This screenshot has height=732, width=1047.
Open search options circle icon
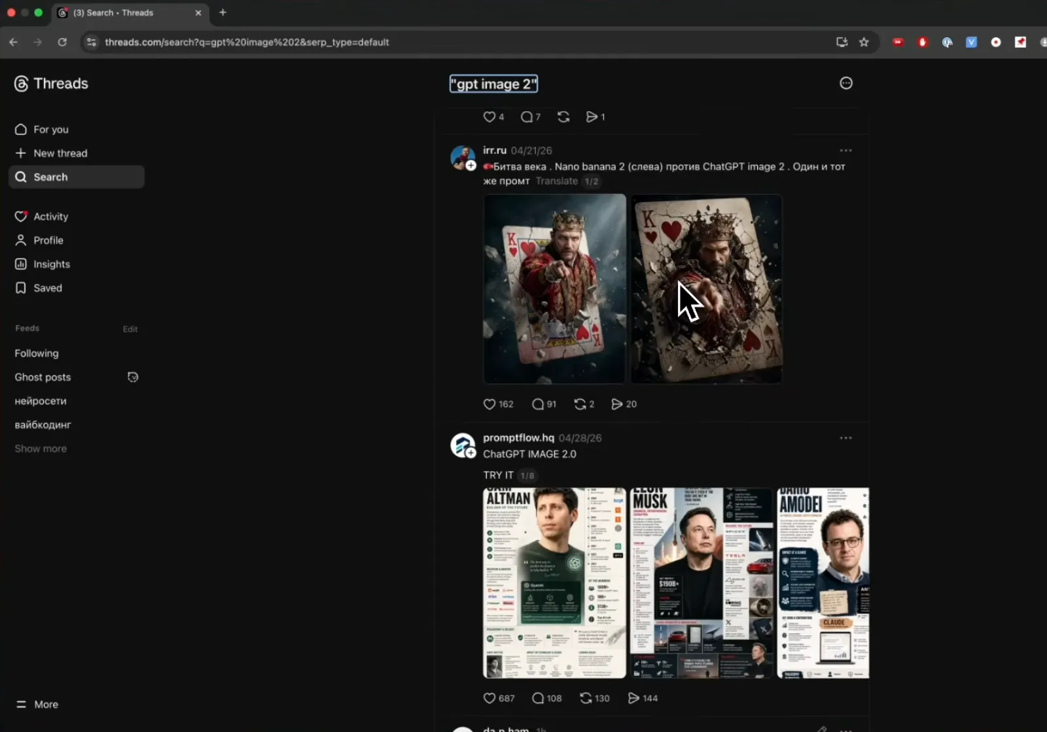[846, 83]
